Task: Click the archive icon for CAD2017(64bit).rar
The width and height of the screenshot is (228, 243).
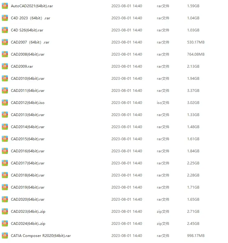Action: 5,163
